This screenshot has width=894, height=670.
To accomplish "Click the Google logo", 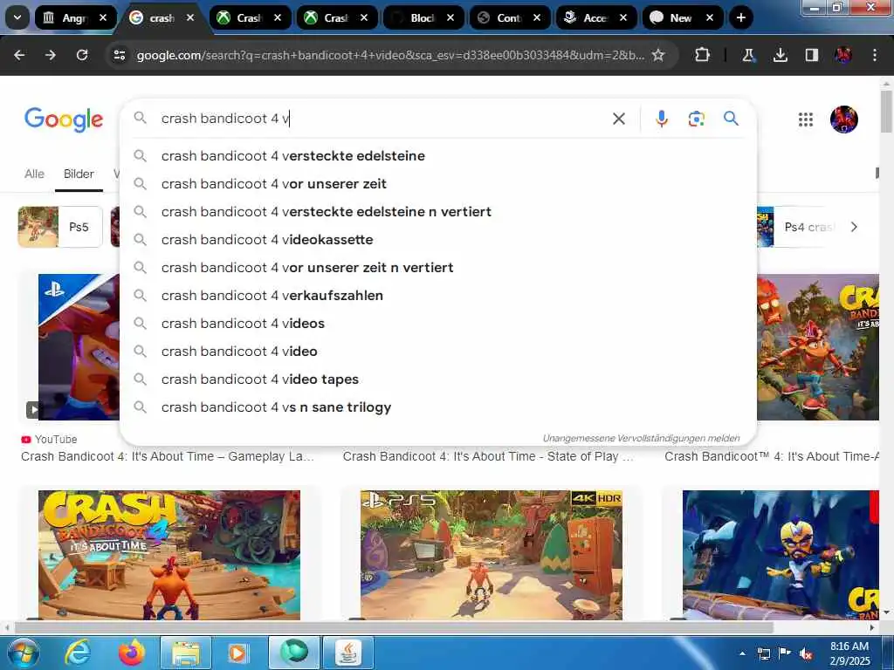I will [x=64, y=119].
